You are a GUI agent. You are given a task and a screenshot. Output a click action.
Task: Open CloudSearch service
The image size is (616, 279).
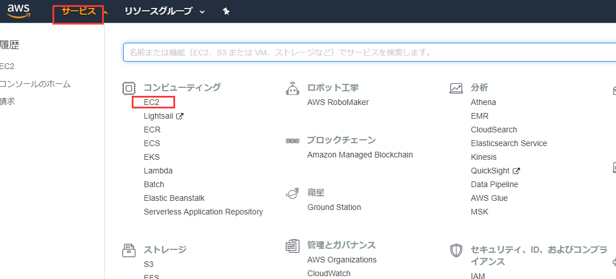(494, 130)
